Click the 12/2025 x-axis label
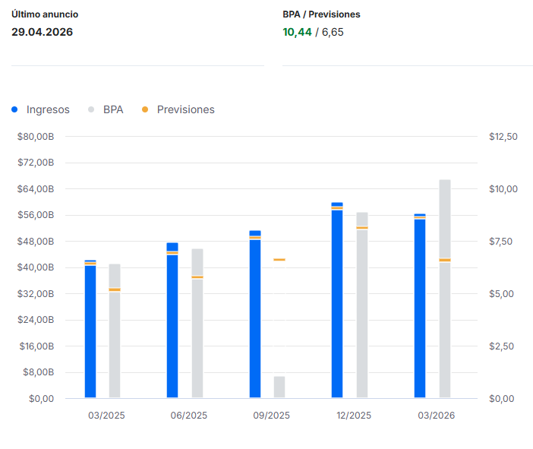 point(354,416)
